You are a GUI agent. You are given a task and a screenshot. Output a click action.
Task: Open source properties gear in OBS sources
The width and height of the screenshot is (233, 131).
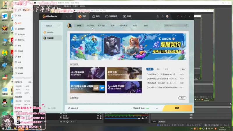pyautogui.click(x=68, y=122)
